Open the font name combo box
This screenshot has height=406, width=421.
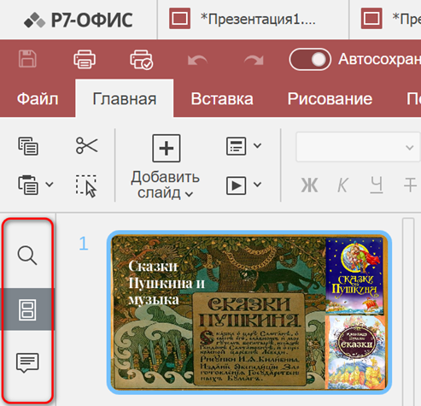(x=359, y=147)
